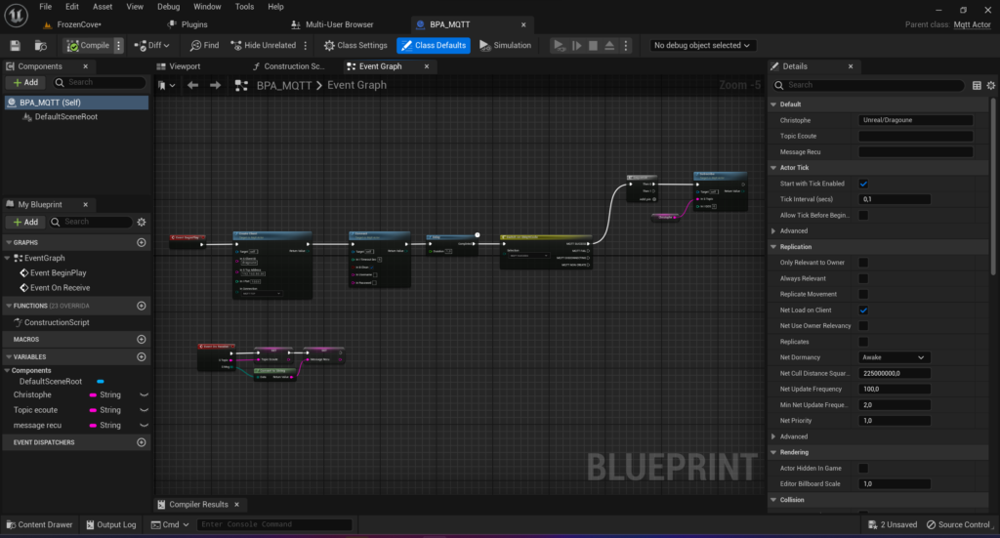Image resolution: width=1000 pixels, height=538 pixels.
Task: Enable Always Relevant checkbox
Action: [863, 278]
